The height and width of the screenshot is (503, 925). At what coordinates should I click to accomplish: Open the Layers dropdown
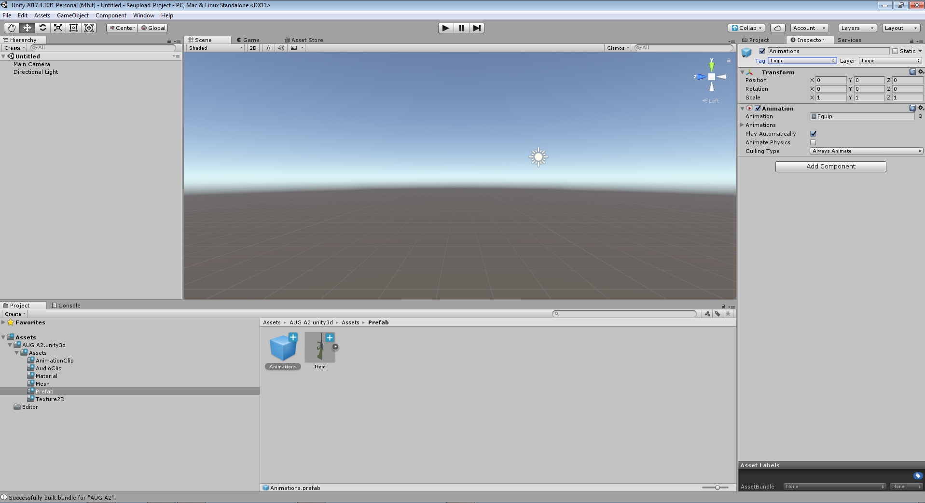tap(857, 28)
